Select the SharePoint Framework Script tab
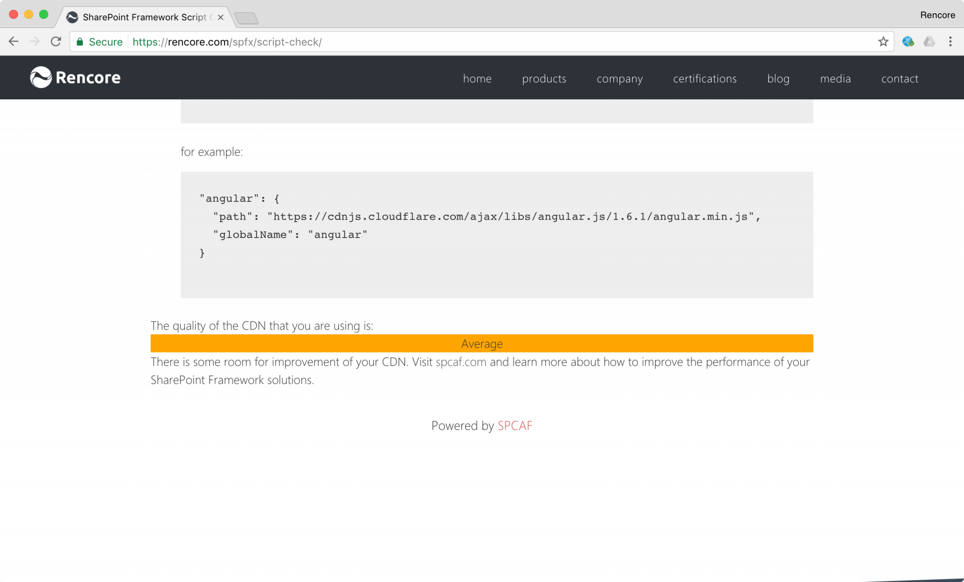The image size is (964, 582). click(145, 17)
